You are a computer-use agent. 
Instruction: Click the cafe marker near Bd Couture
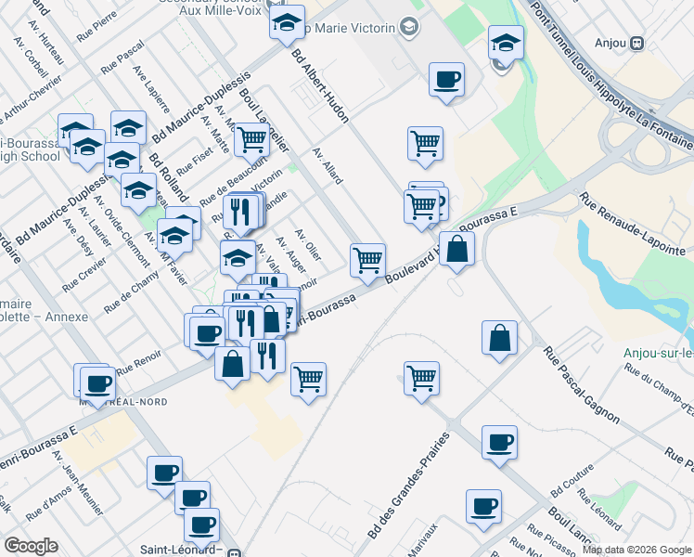500,446
